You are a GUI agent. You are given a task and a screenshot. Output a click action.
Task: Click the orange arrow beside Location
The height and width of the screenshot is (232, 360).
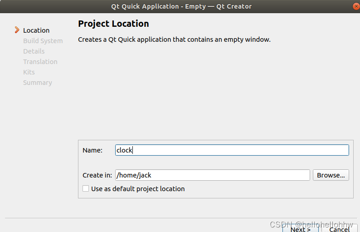(x=17, y=30)
